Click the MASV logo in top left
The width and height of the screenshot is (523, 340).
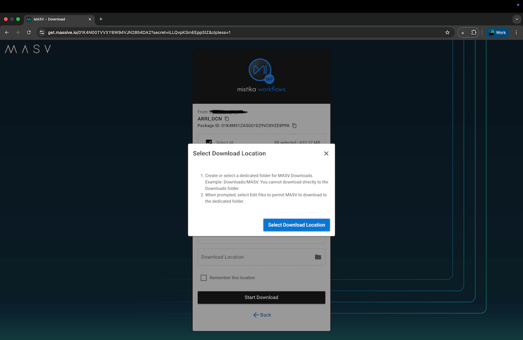coord(28,49)
